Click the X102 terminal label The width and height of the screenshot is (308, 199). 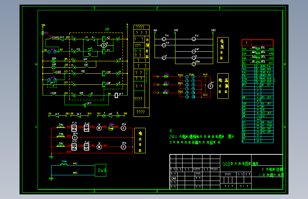(156, 85)
